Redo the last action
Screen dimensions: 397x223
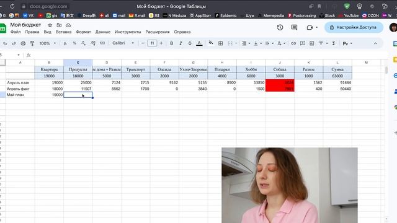[14, 43]
